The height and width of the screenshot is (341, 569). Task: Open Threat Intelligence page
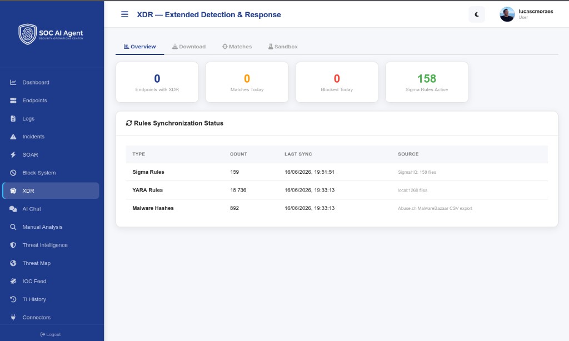click(x=51, y=245)
